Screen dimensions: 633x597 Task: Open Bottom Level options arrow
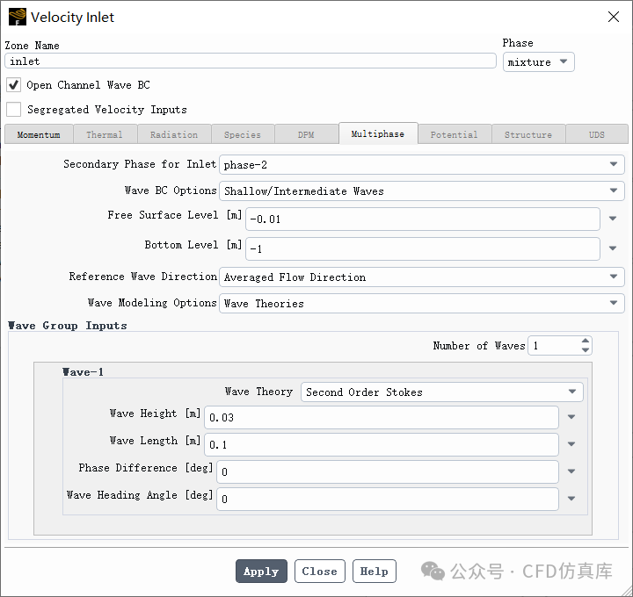pos(613,248)
